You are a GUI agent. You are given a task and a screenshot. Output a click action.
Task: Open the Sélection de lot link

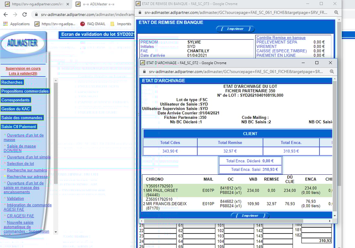click(x=20, y=164)
